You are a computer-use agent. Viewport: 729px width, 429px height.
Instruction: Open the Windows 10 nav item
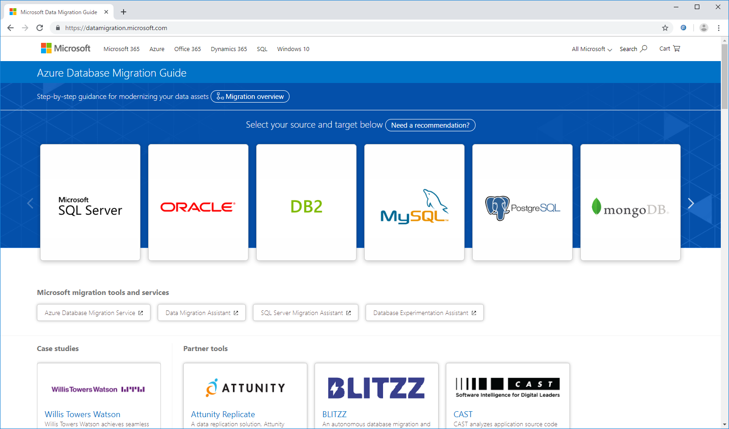293,49
